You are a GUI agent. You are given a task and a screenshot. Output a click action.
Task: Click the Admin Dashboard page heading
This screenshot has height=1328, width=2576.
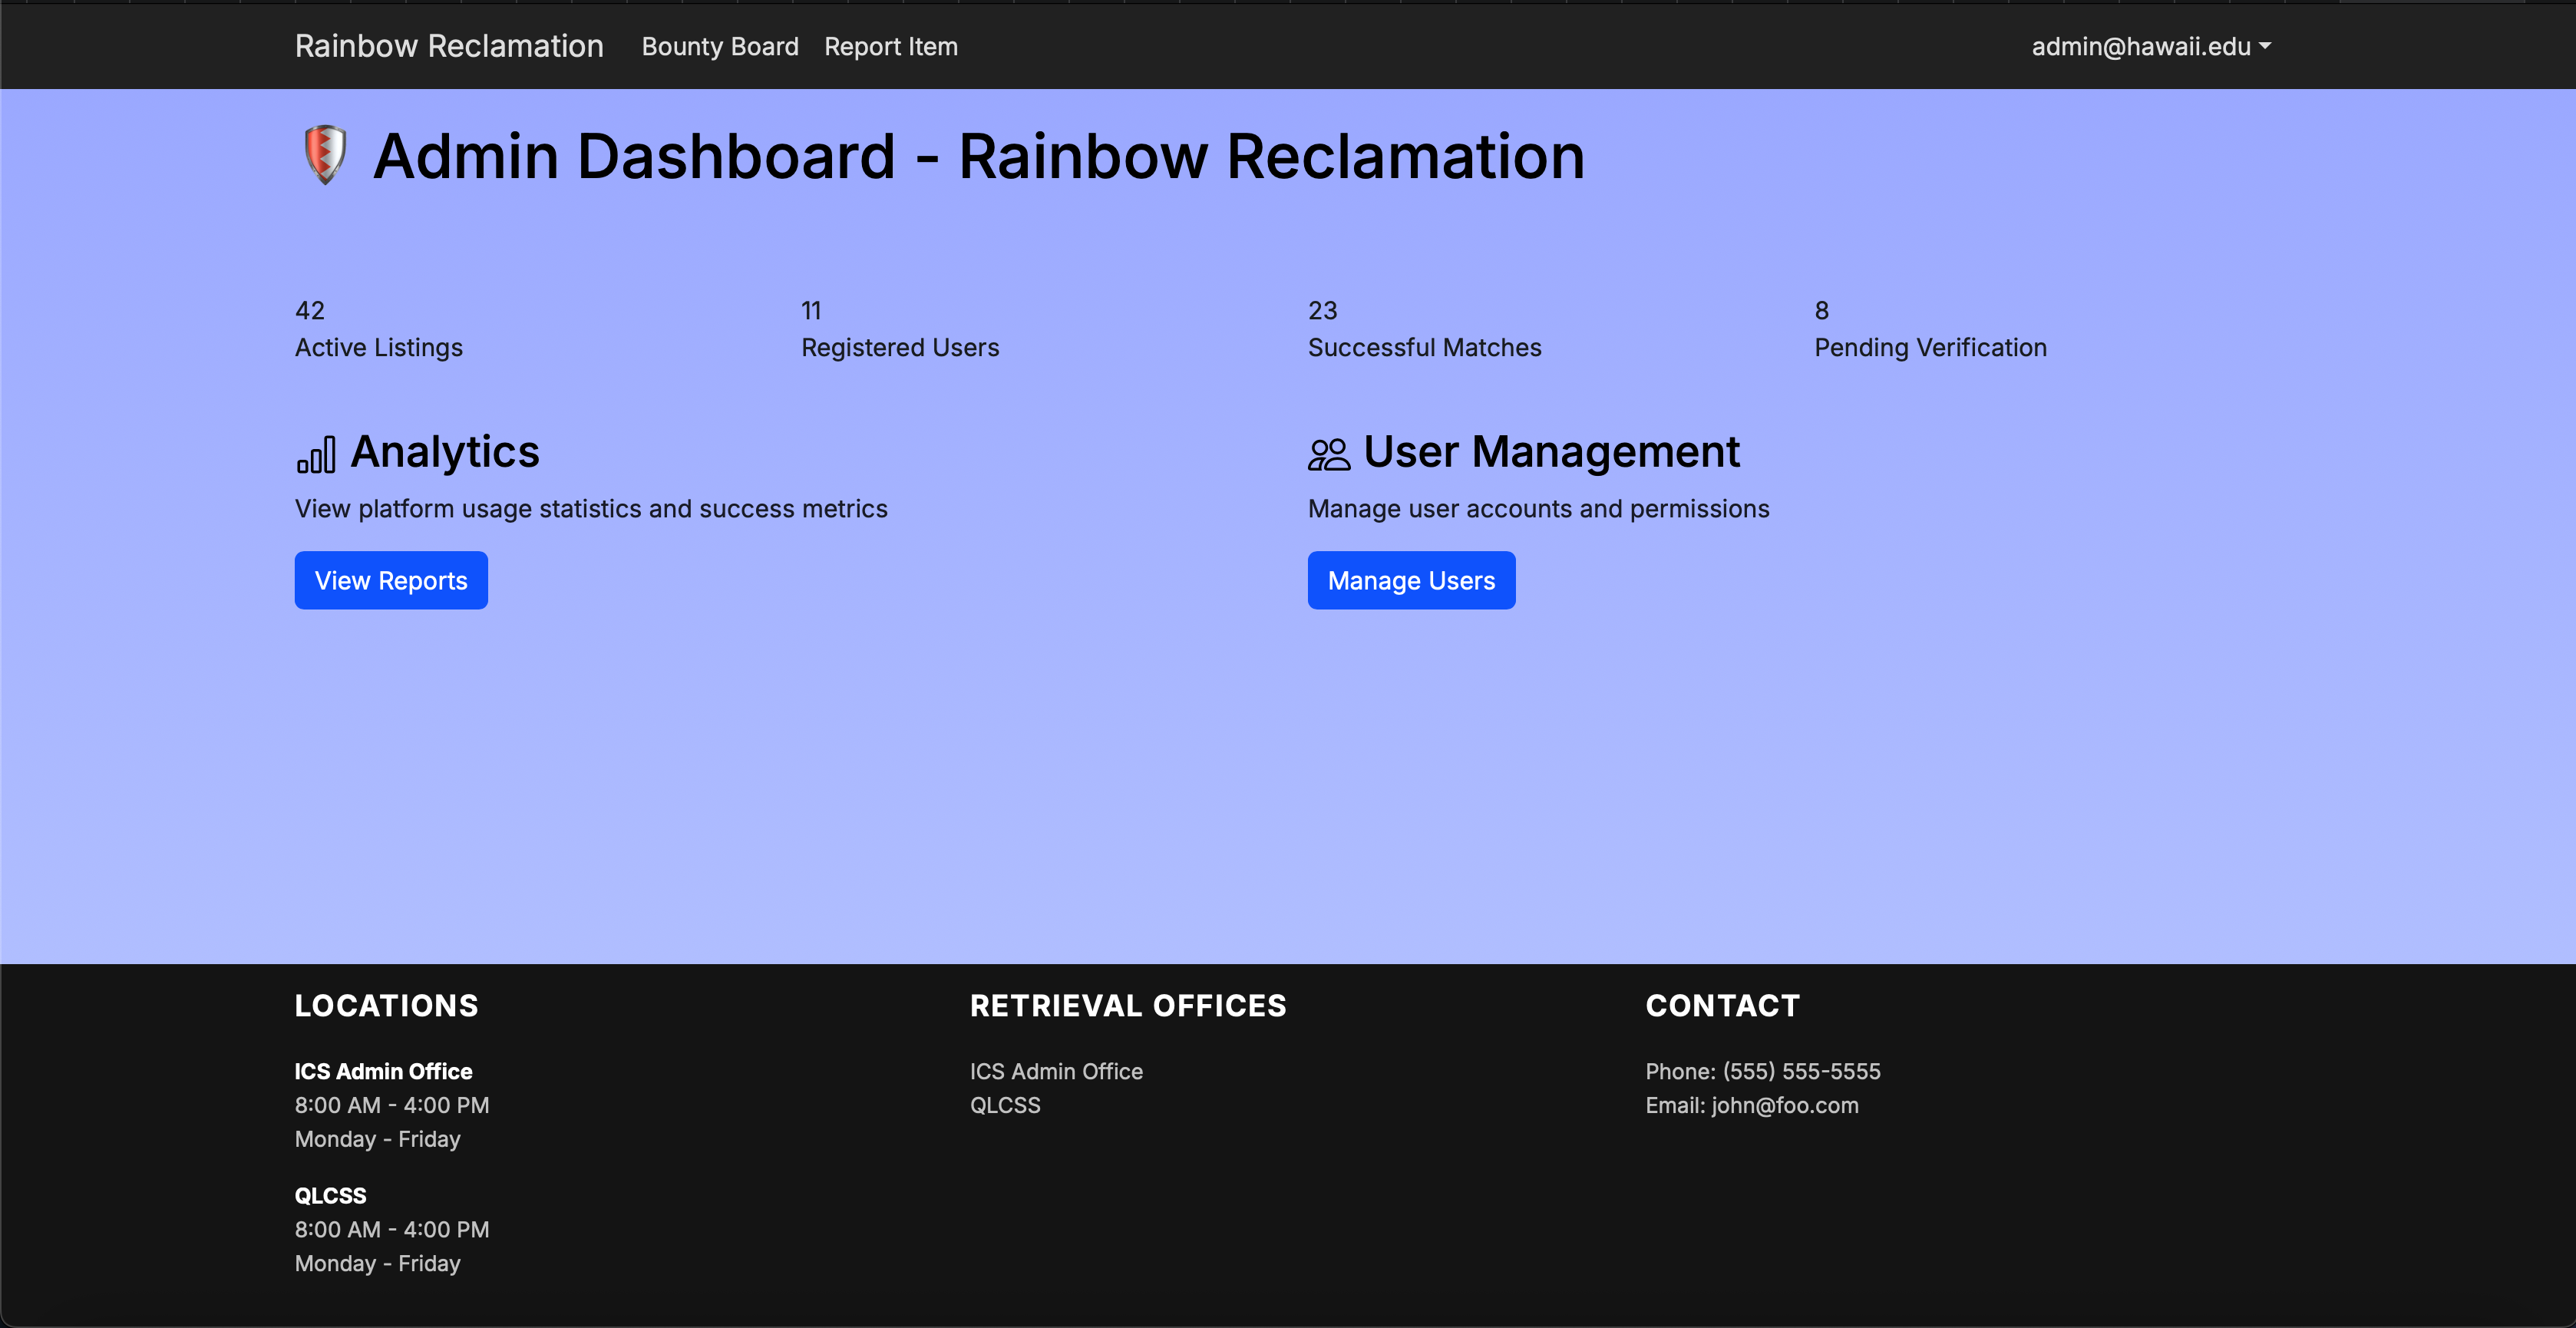click(978, 156)
